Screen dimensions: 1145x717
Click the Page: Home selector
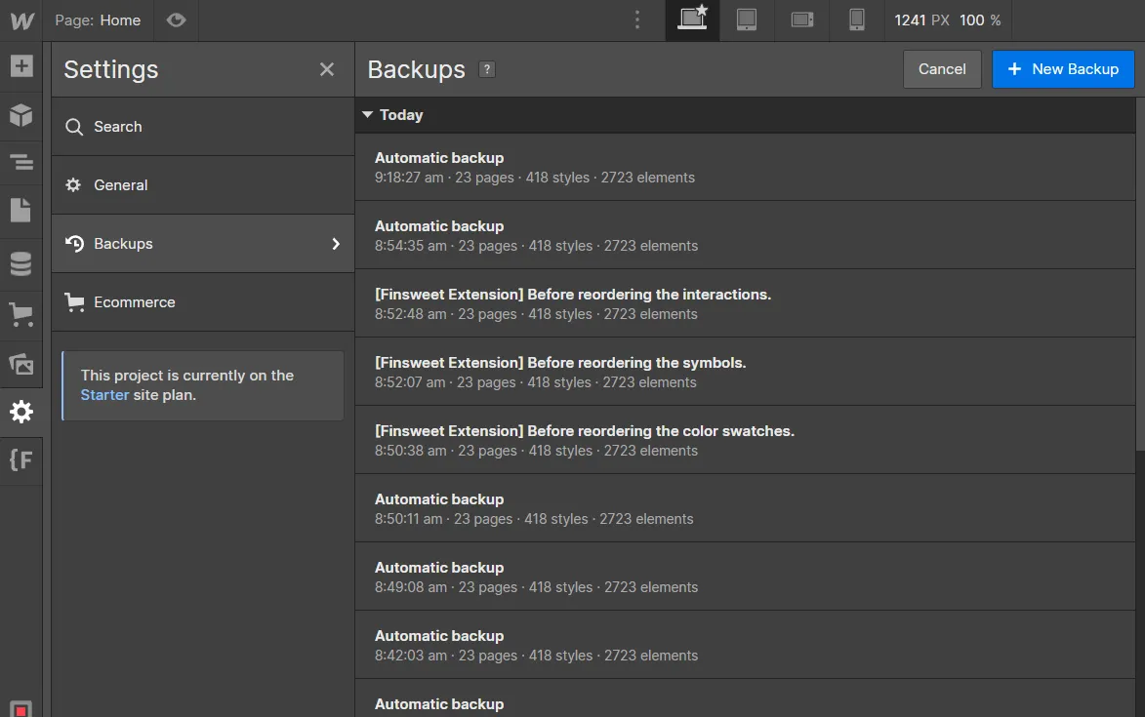[98, 20]
